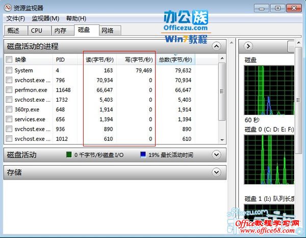The image size is (306, 238).
Task: Click the process list scroll up arrow
Action: tap(222, 58)
